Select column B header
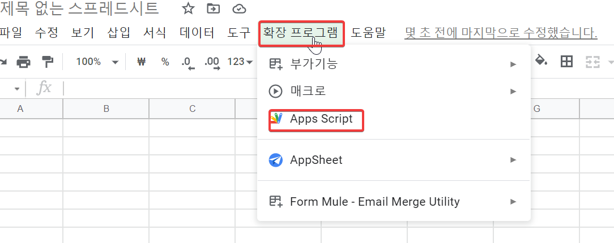Image resolution: width=614 pixels, height=243 pixels. (106, 109)
